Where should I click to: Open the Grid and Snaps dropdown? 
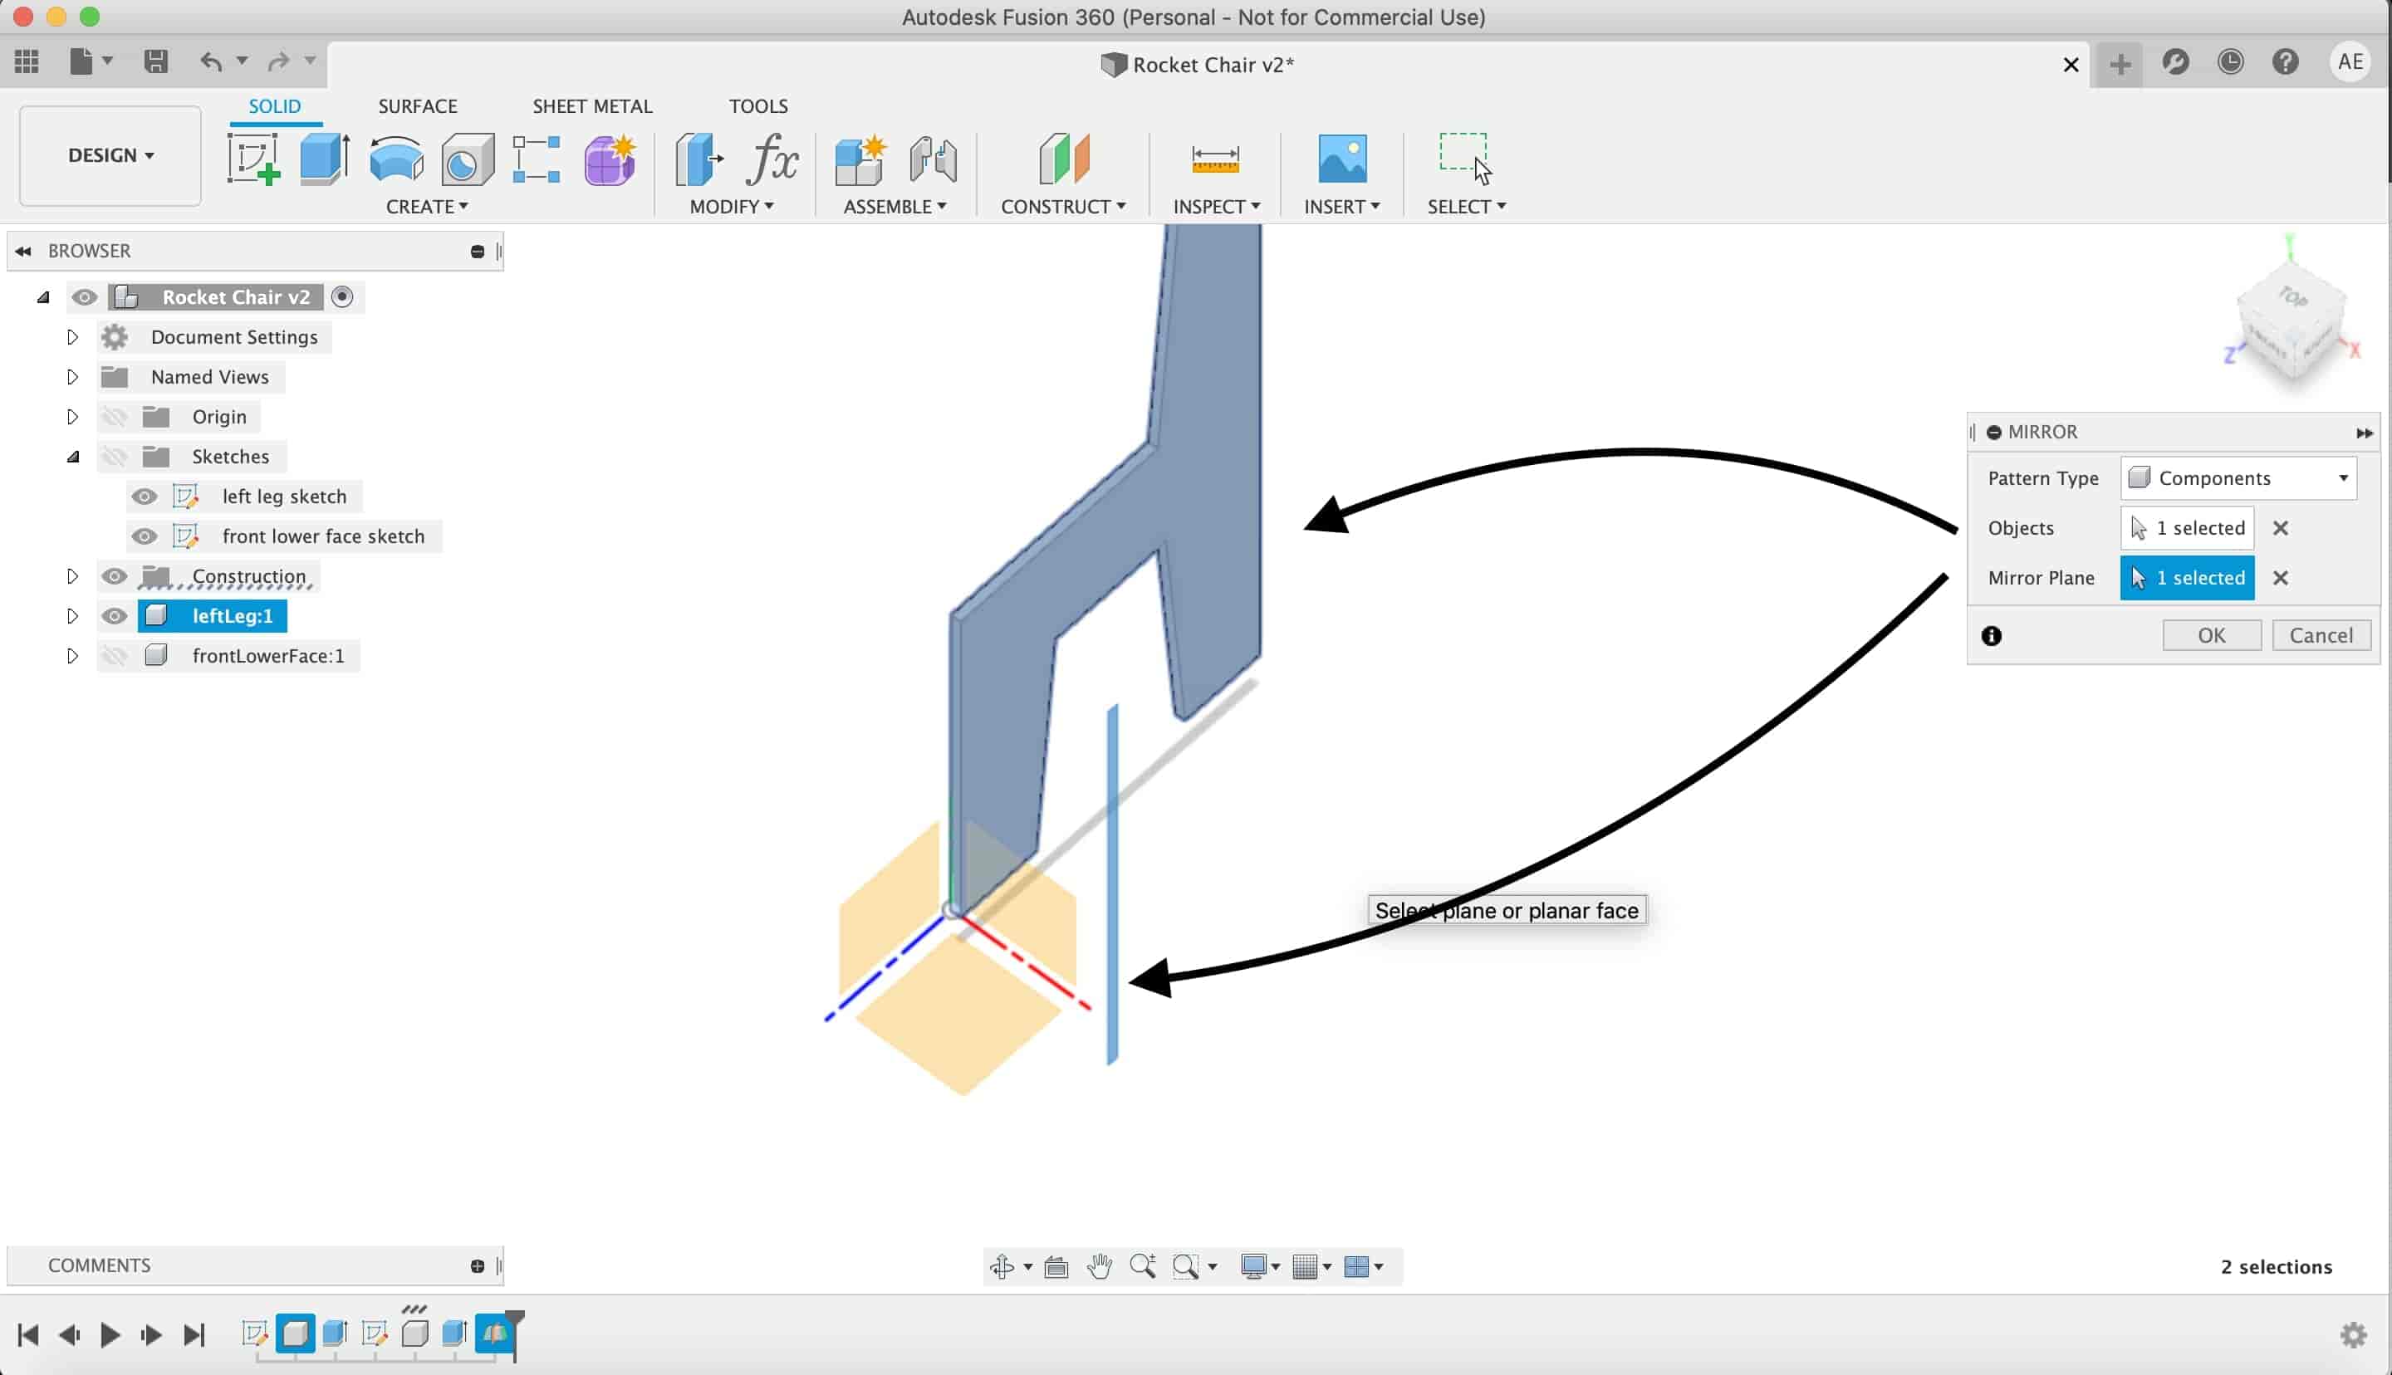point(1311,1266)
